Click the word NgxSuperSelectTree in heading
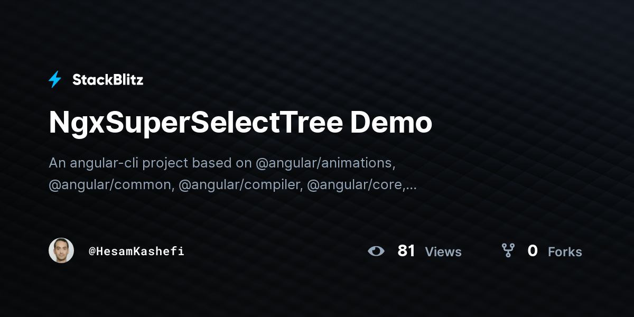This screenshot has width=634, height=317. point(197,124)
